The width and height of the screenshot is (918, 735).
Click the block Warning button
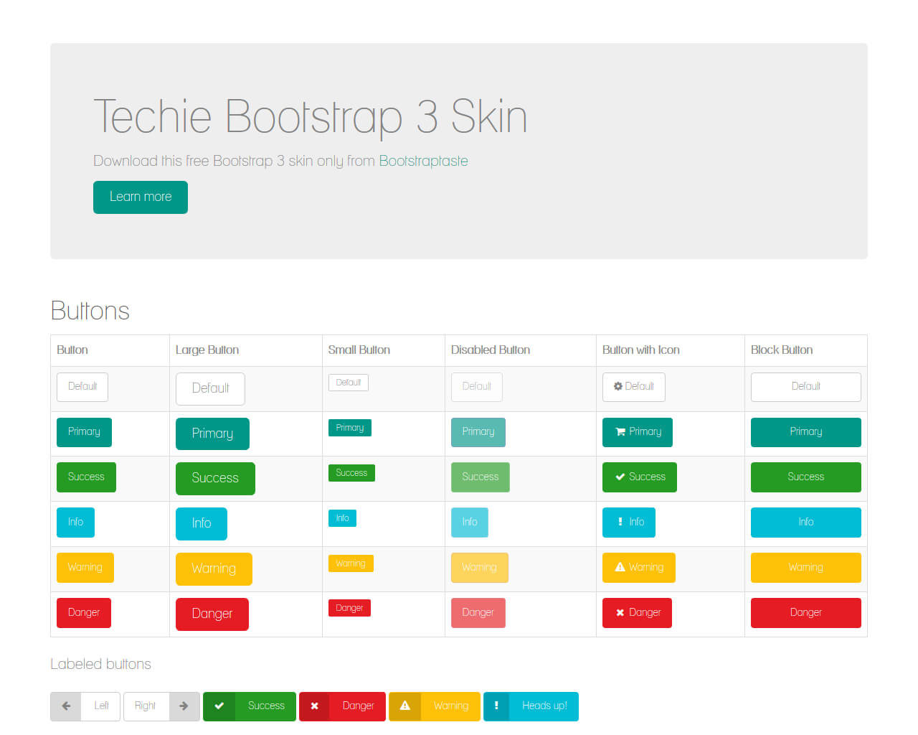(806, 568)
